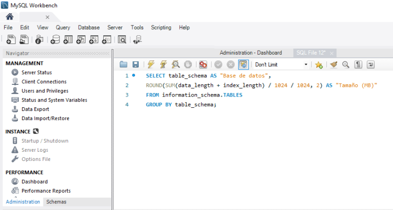Click the GROUP BY line in editor
This screenshot has height=210, width=393.
click(x=181, y=105)
